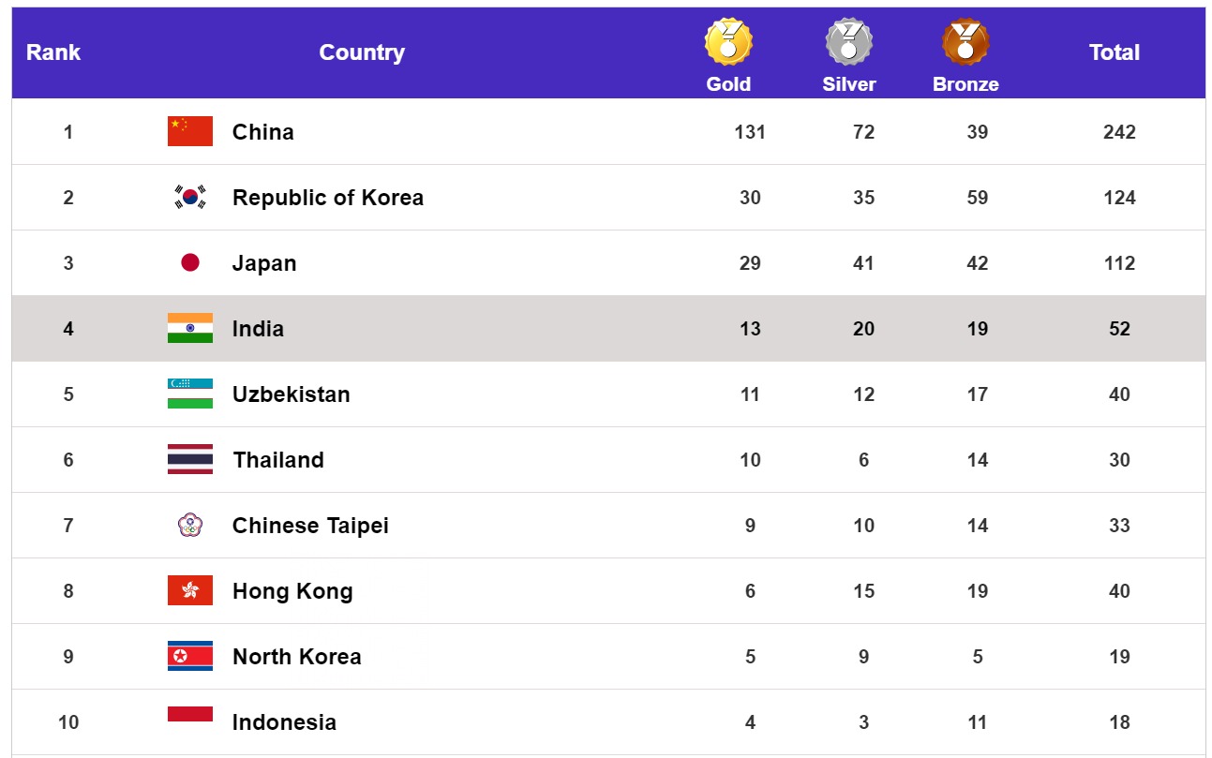Click the China flag icon
This screenshot has height=758, width=1212.
(x=190, y=131)
